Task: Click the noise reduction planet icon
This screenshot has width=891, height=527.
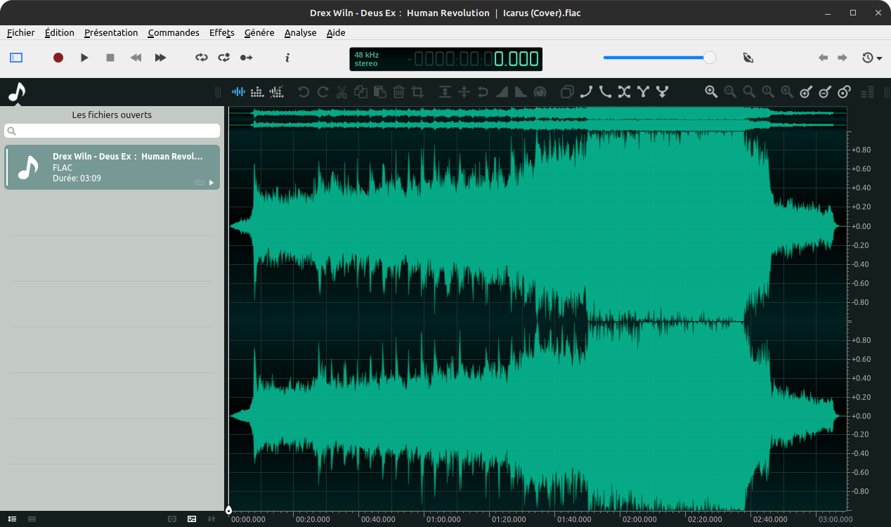Action: click(x=540, y=92)
